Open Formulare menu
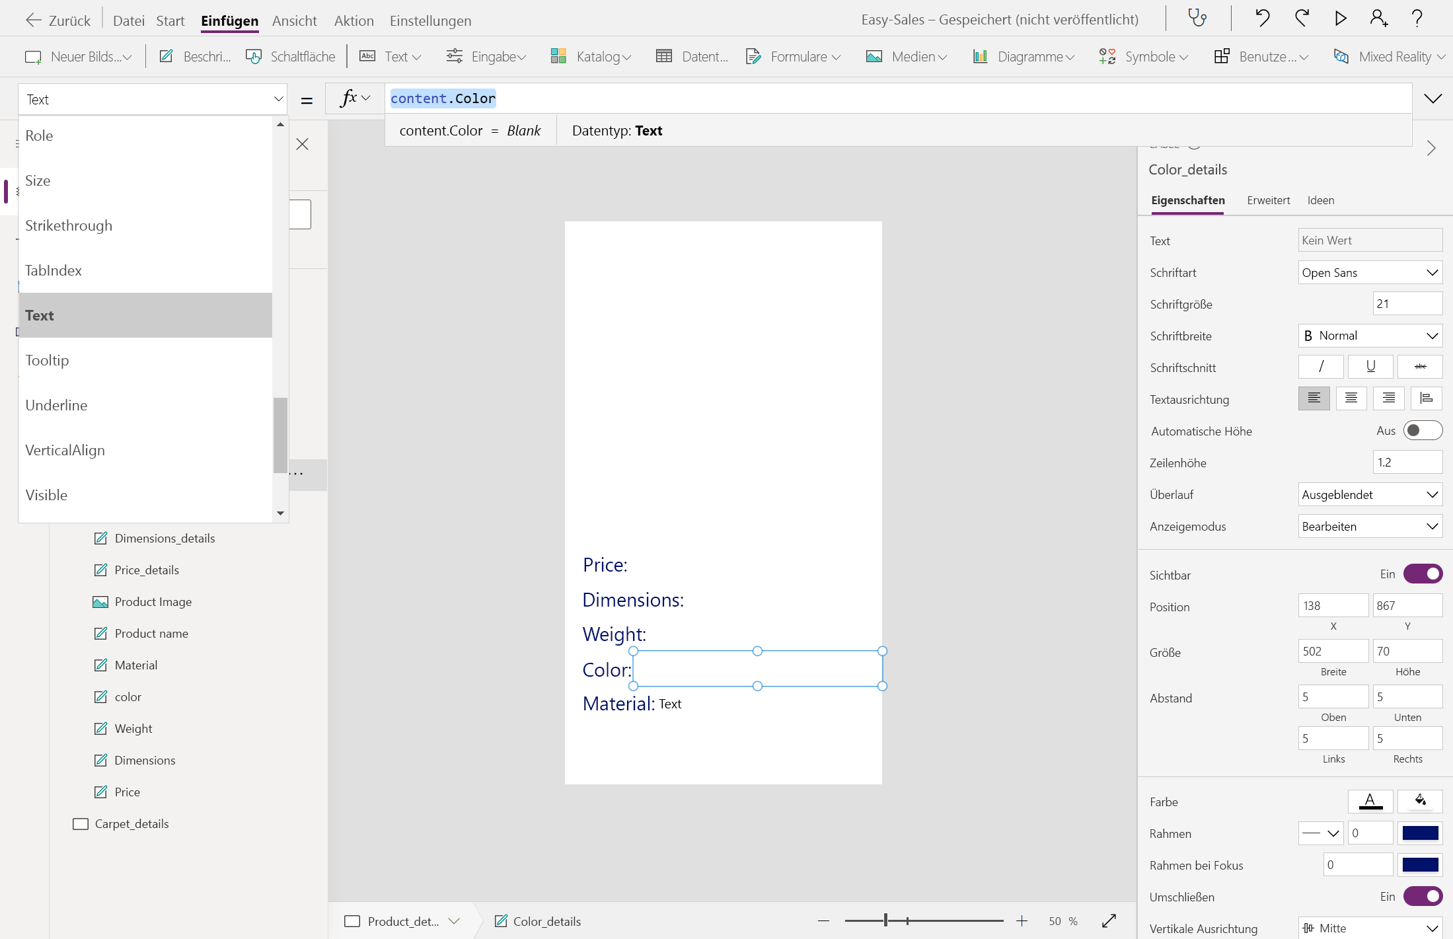 (793, 57)
